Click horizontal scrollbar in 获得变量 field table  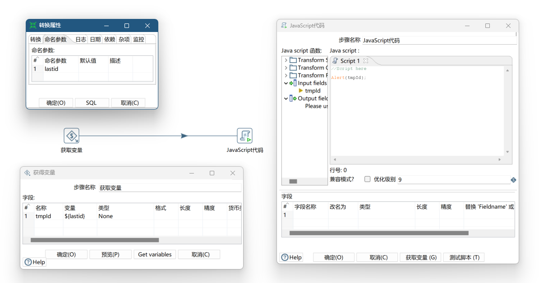point(95,240)
